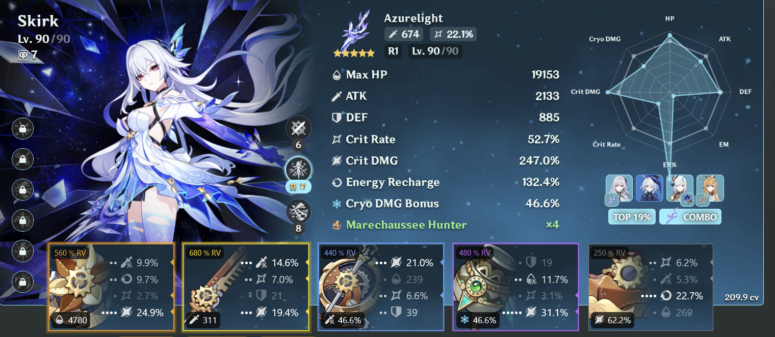
Task: Open the feather artifact card 680% RV
Action: coord(246,287)
